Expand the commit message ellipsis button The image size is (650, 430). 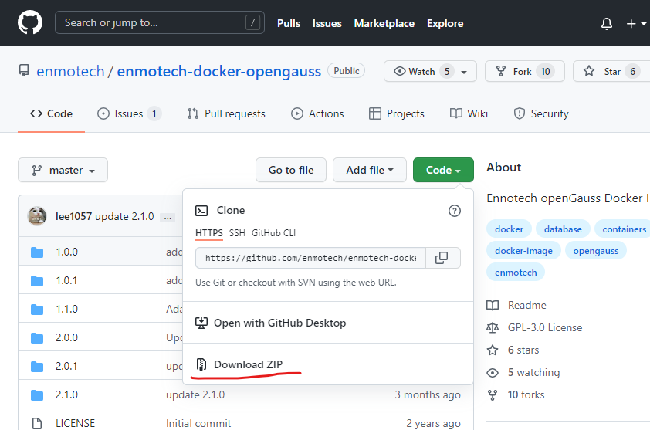[168, 218]
